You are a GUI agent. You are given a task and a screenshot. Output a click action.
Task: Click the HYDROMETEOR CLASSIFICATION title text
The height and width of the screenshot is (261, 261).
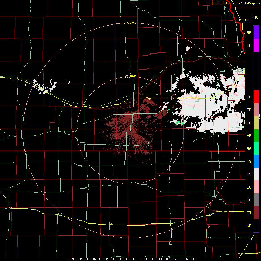[102, 259]
